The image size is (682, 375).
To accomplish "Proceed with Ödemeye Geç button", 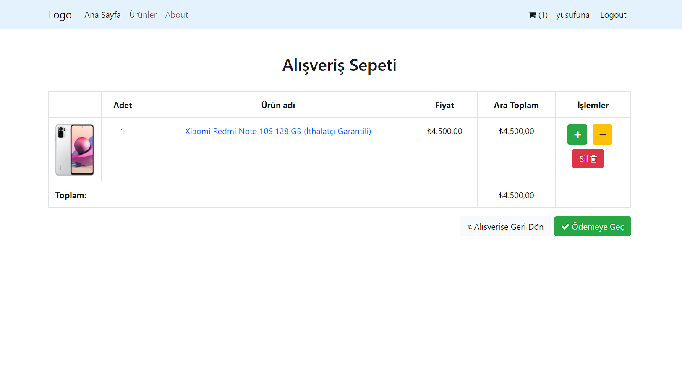I will tap(592, 226).
